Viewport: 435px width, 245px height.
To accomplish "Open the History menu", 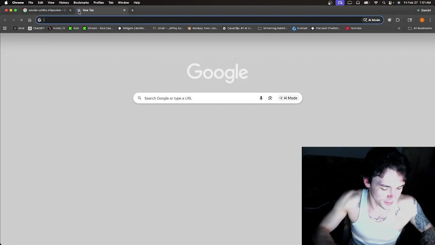I will point(64,3).
